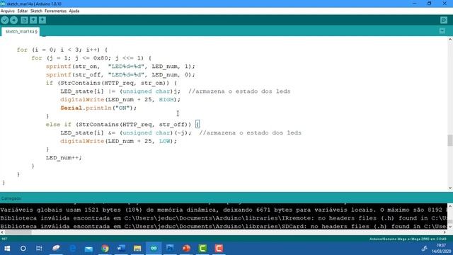The width and height of the screenshot is (453, 255).
Task: Click on 'if (StrContains(HTTP_req, str_on))' line
Action: tap(111, 83)
